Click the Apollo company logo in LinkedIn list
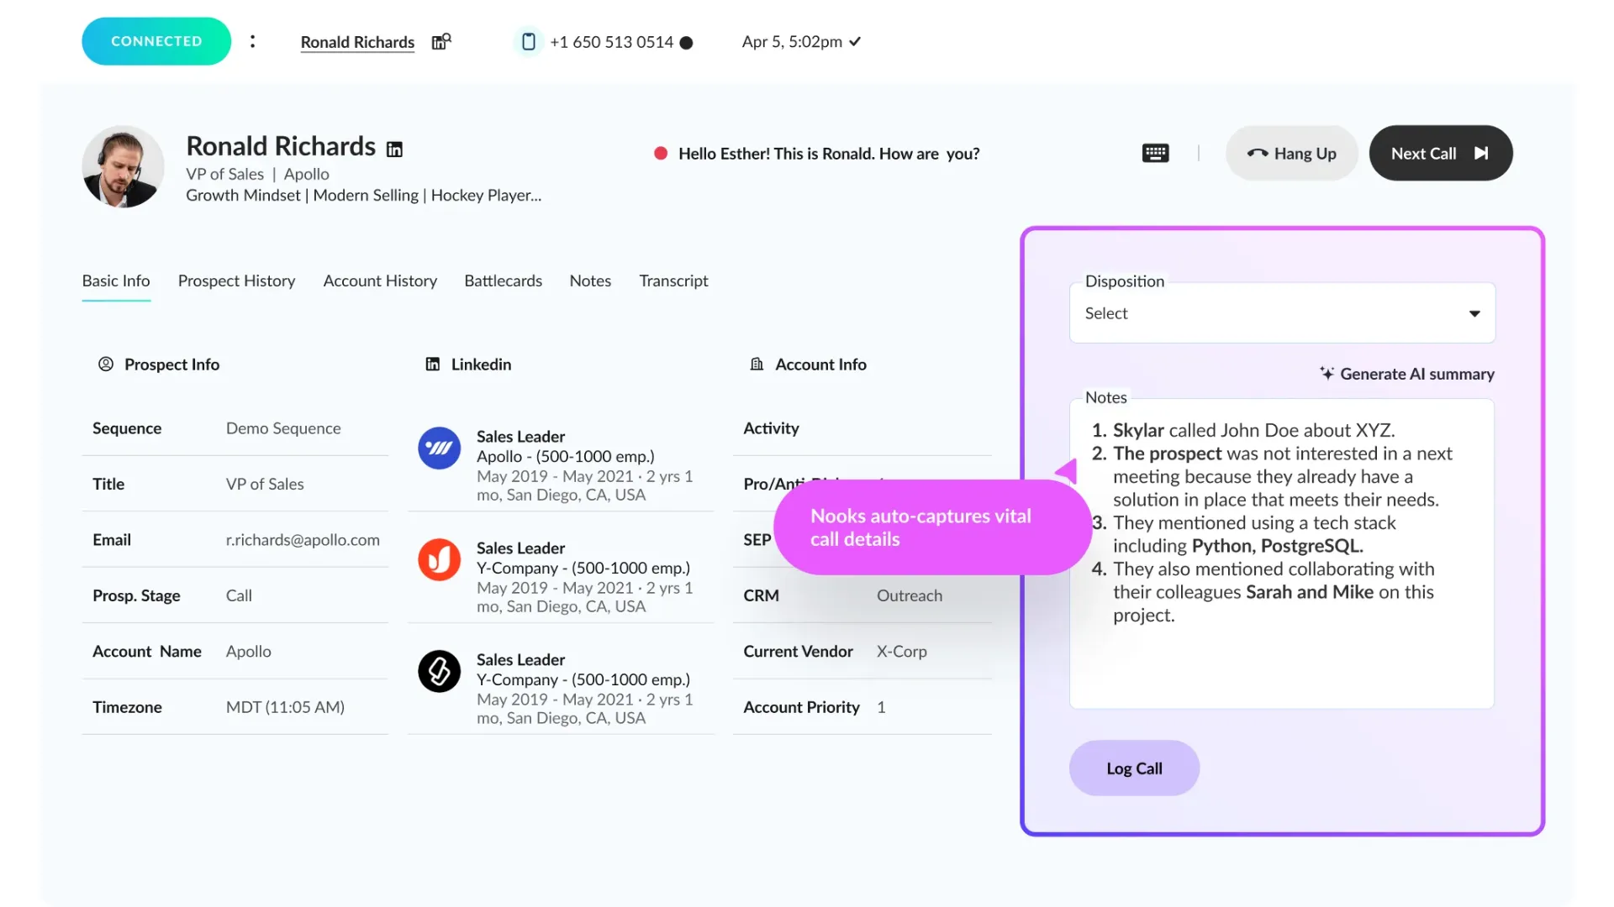The width and height of the screenshot is (1614, 907). point(439,448)
